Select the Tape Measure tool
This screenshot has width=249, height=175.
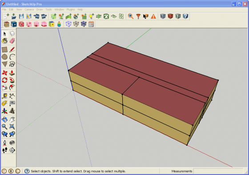(4, 96)
